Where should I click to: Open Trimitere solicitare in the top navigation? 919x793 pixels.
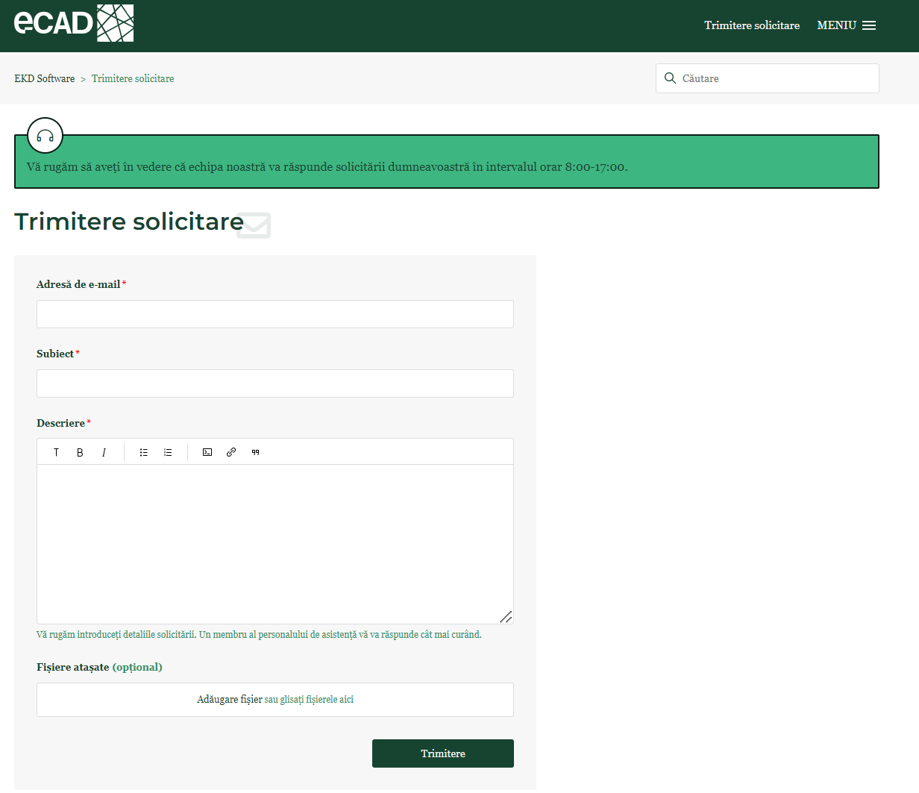[751, 25]
